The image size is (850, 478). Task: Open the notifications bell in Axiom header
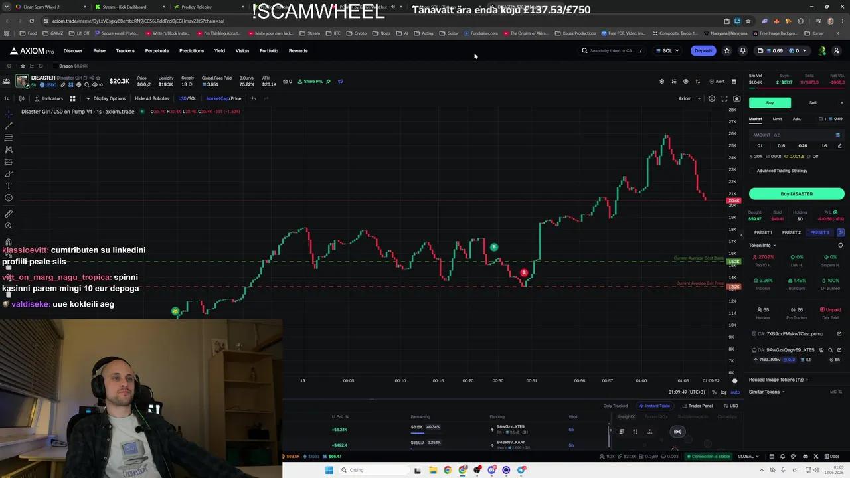point(742,50)
